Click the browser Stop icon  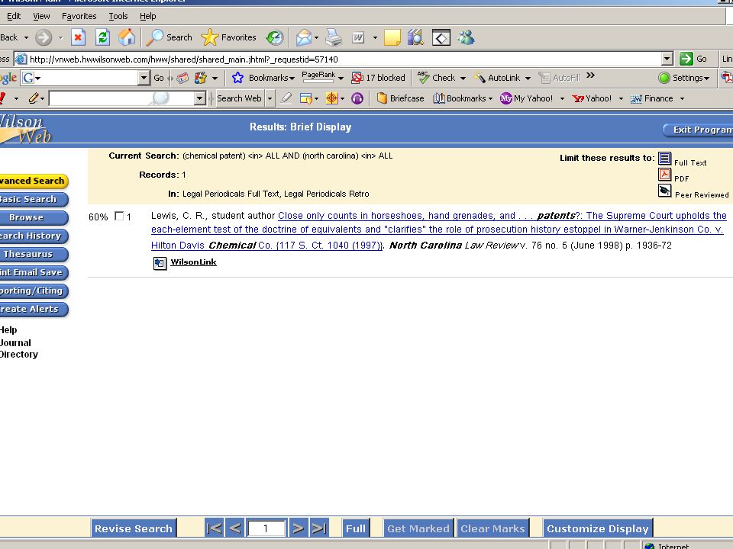pyautogui.click(x=78, y=37)
